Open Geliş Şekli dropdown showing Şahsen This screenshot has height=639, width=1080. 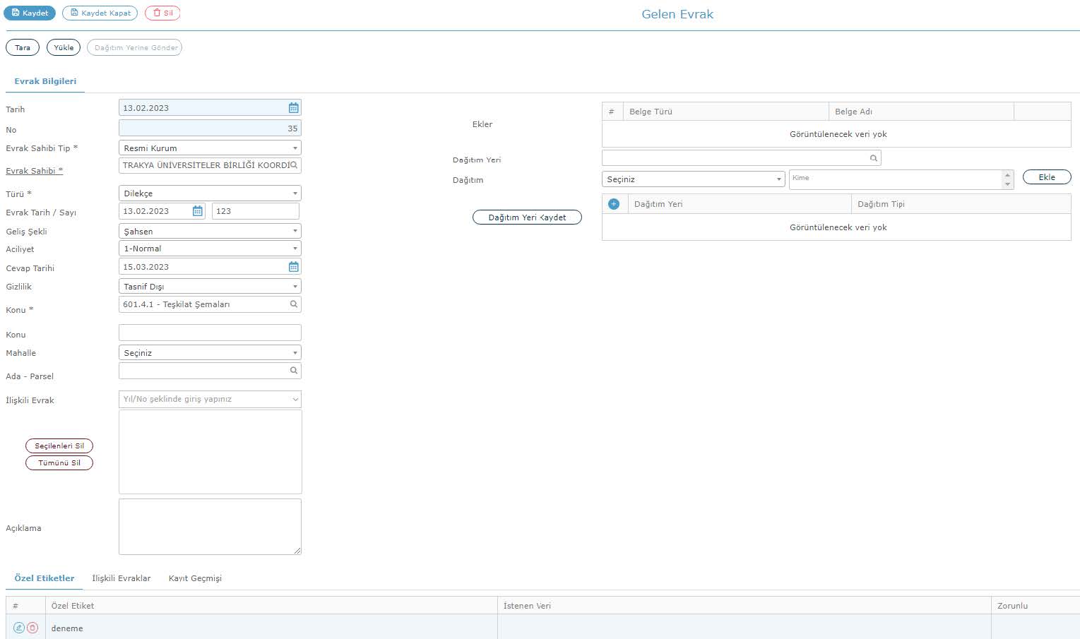click(x=210, y=232)
